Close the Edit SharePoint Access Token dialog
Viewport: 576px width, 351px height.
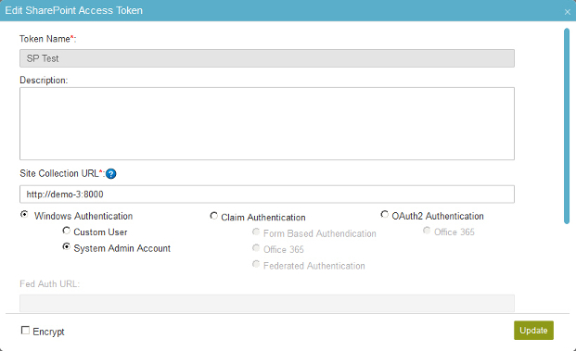pos(567,12)
